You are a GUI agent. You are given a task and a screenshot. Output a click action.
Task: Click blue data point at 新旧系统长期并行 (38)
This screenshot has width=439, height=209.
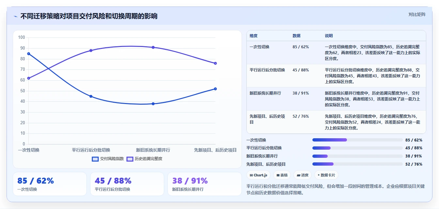[x=153, y=104]
